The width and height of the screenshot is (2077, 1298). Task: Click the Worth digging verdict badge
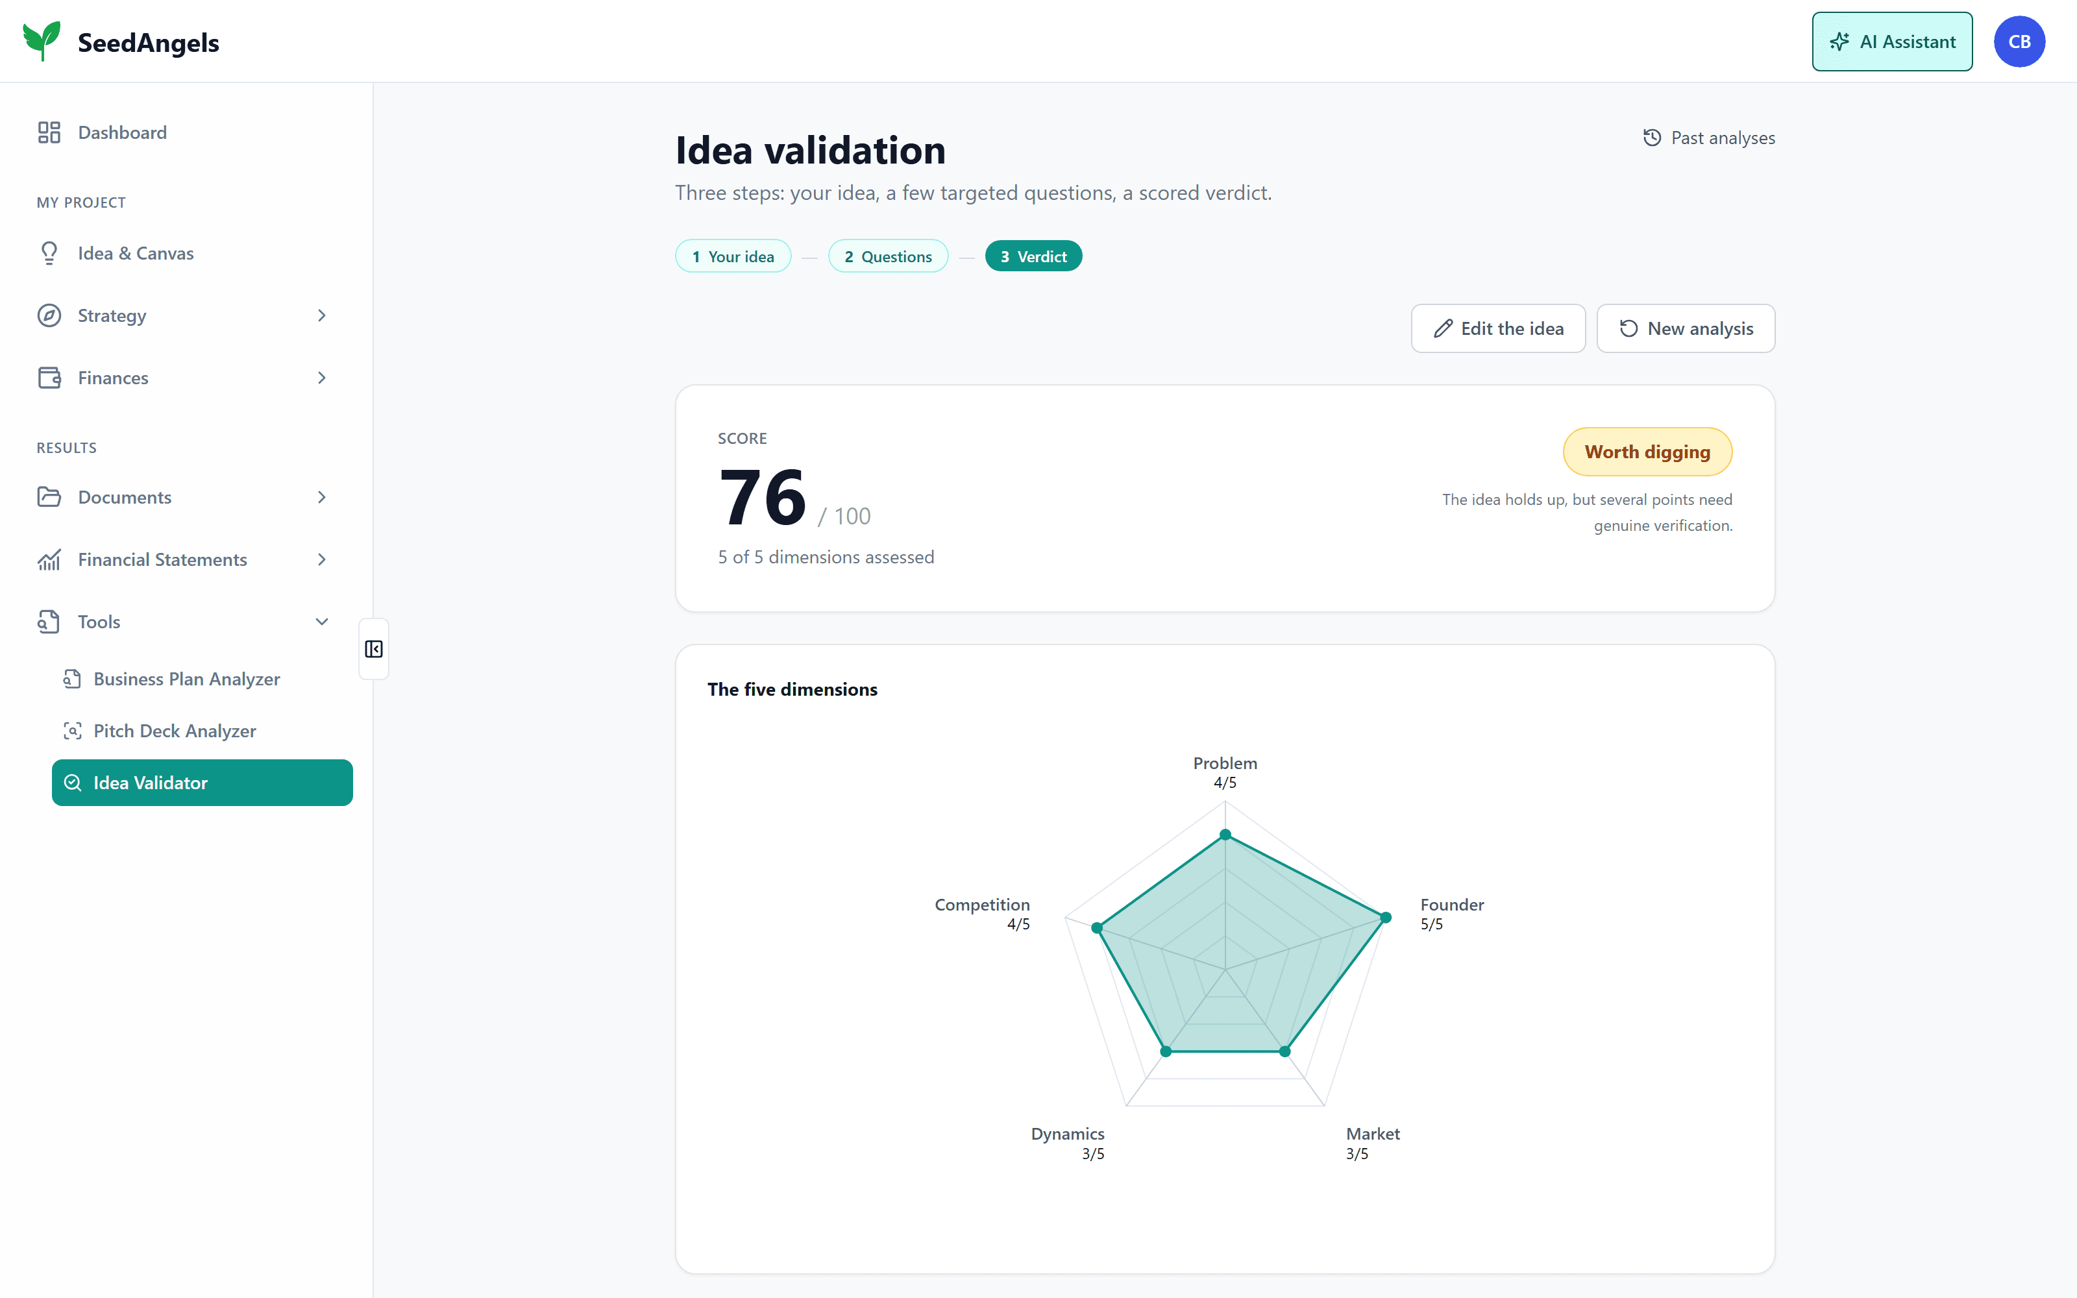tap(1647, 452)
